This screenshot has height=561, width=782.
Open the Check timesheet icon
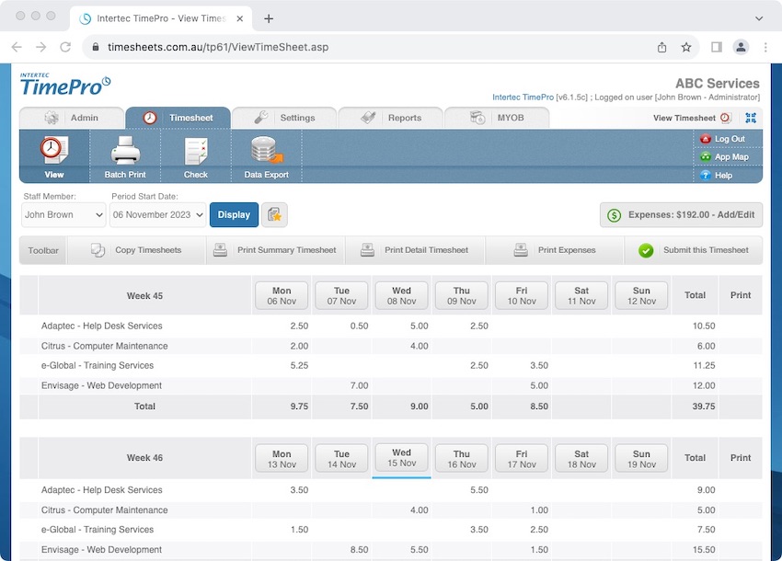195,151
